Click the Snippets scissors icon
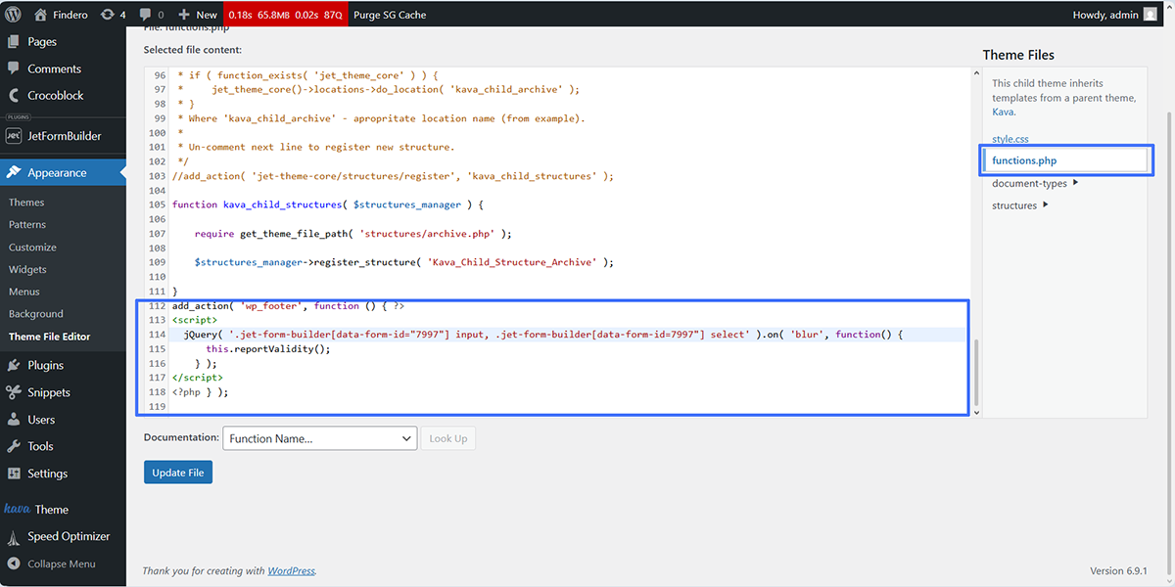This screenshot has width=1175, height=587. tap(14, 392)
